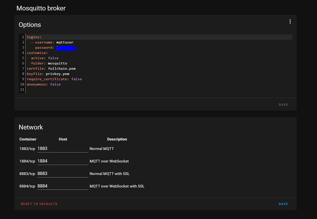317x219 pixels.
Task: Click the Mosquitto broker page title
Action: point(41,8)
